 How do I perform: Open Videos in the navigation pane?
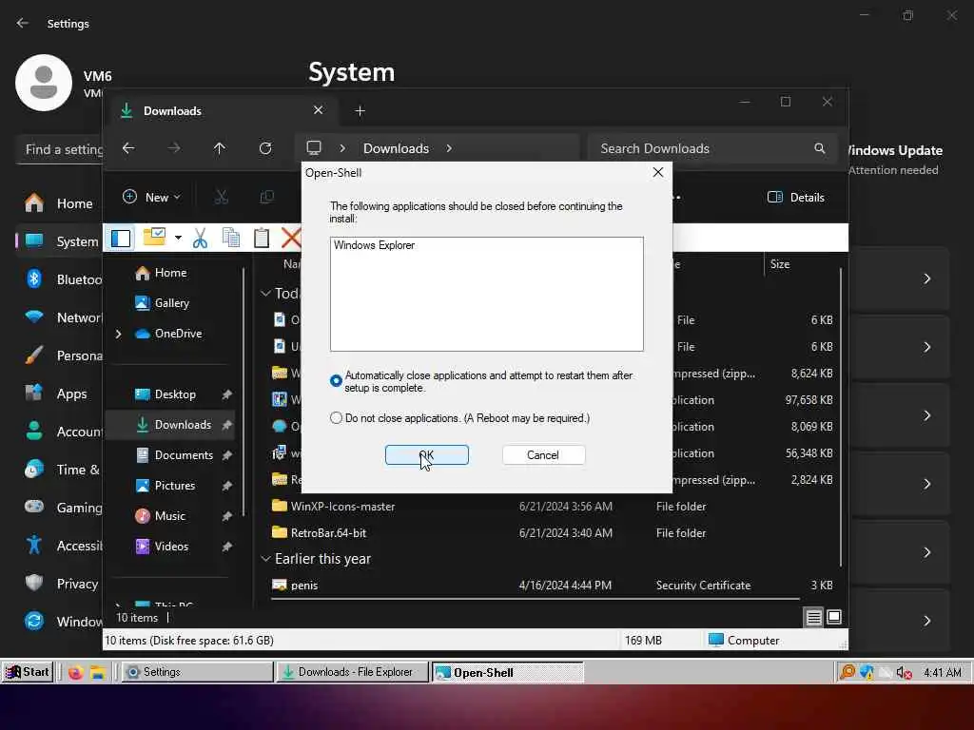coord(162,547)
